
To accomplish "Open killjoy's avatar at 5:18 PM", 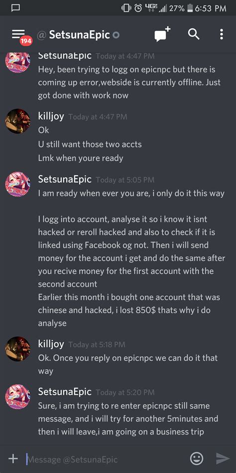I will click(18, 349).
